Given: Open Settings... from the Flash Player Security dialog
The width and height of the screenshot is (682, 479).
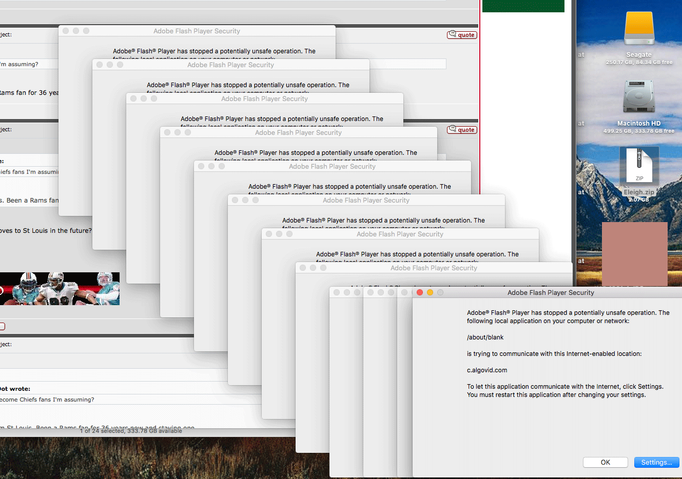Looking at the screenshot, I should pos(656,462).
